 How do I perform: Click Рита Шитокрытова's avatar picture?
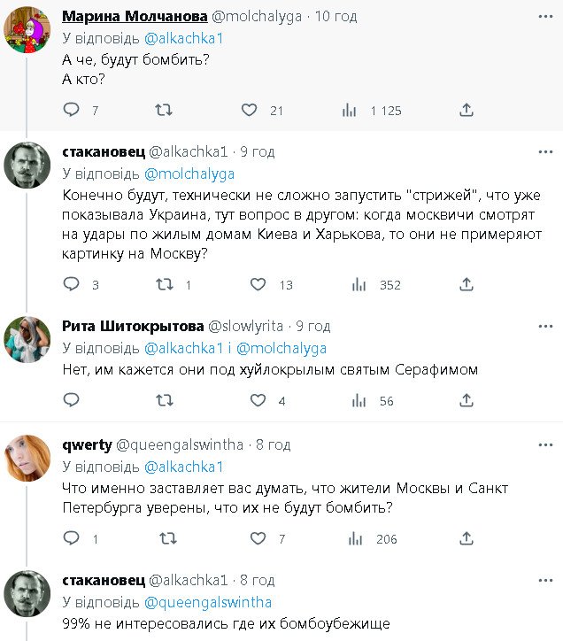pos(27,338)
